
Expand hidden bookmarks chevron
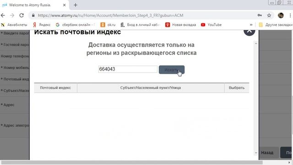pyautogui.click(x=251, y=25)
